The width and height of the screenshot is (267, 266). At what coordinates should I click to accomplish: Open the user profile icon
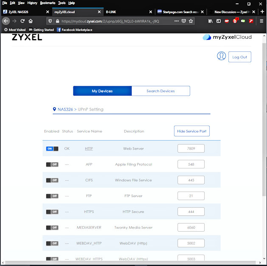tap(221, 56)
